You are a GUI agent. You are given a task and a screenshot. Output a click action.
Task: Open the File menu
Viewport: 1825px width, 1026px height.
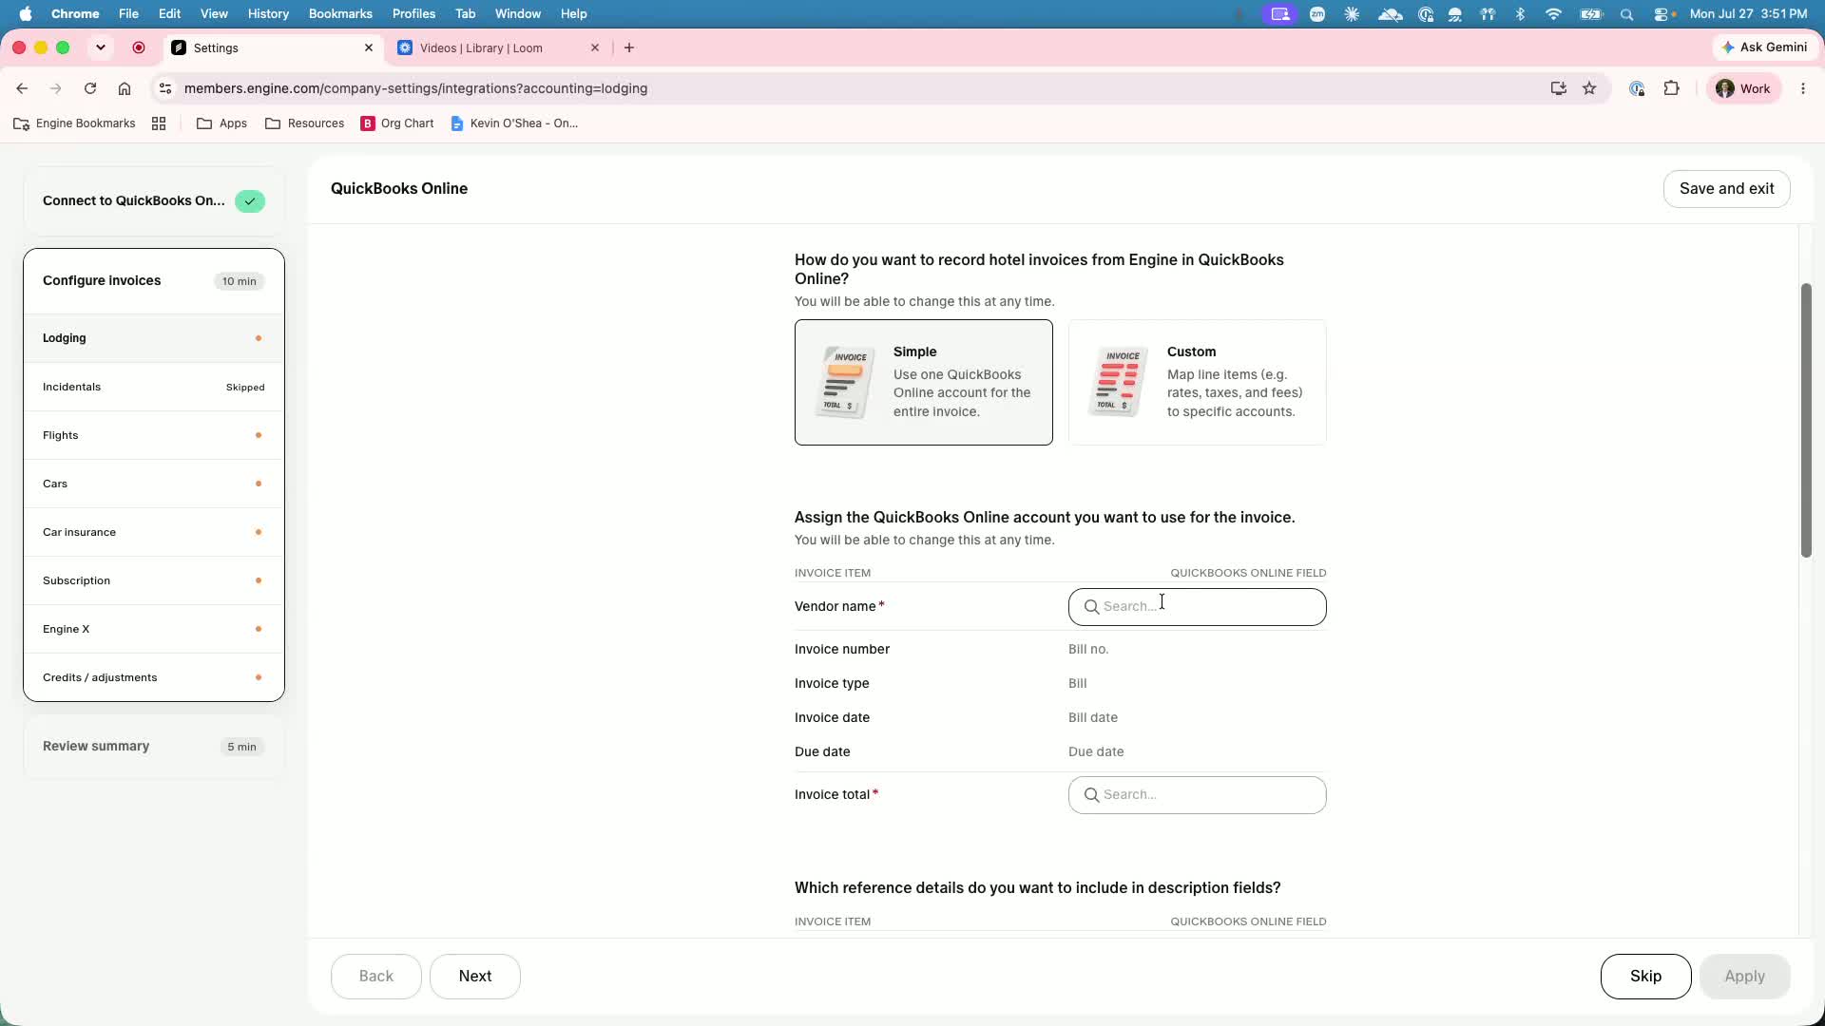(x=128, y=13)
